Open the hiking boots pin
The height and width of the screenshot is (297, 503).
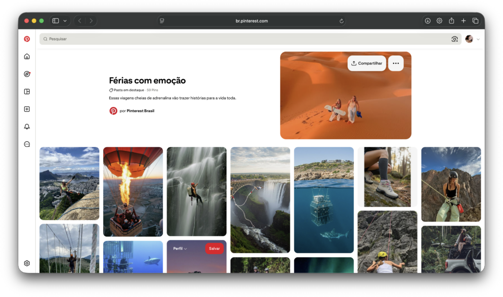click(388, 177)
